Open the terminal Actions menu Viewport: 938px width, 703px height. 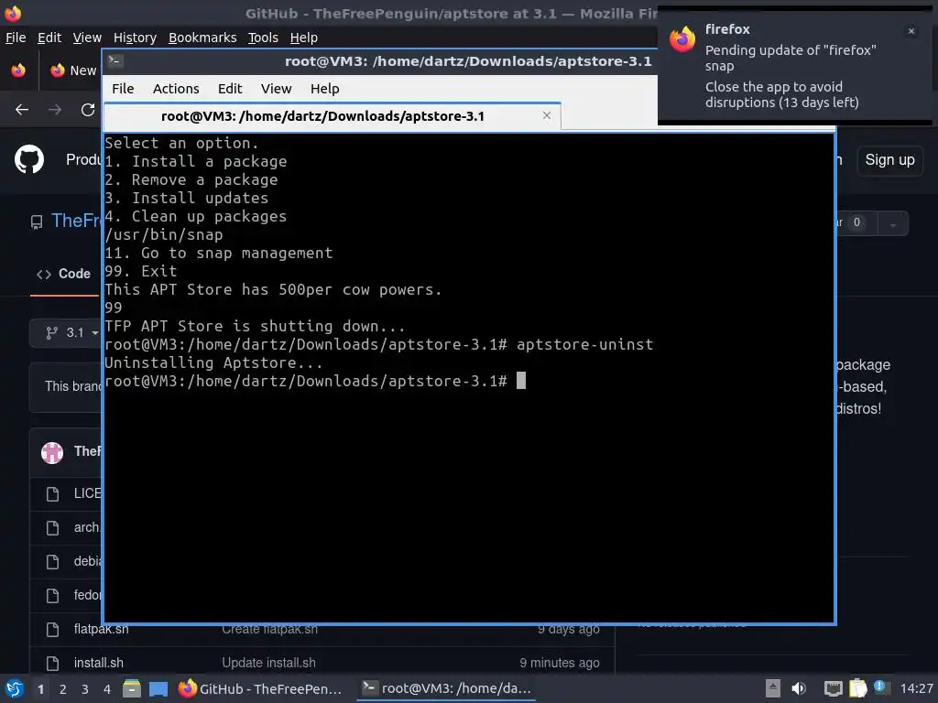click(x=176, y=89)
